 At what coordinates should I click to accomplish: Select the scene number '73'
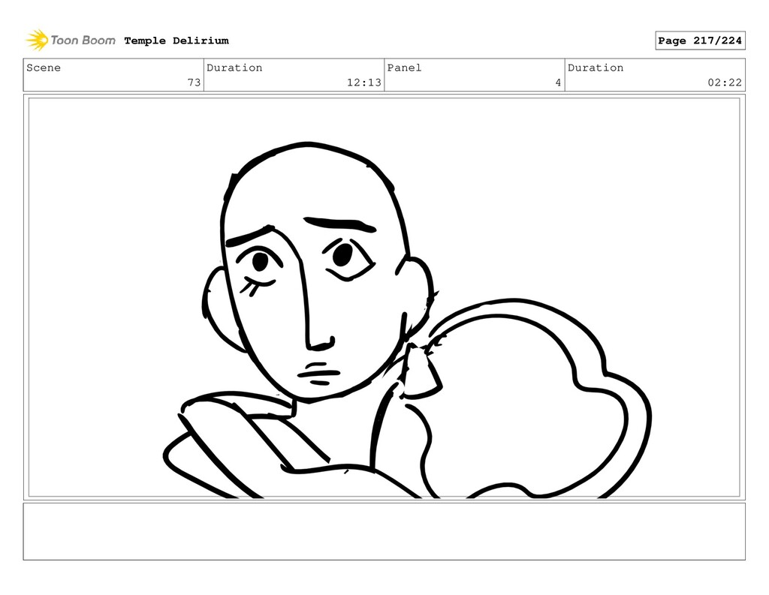click(x=195, y=83)
